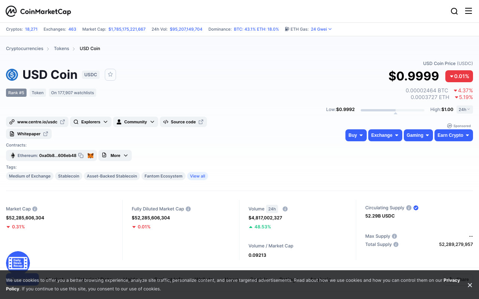Click View all tags
Viewport: 479px width, 299px height.
[198, 176]
